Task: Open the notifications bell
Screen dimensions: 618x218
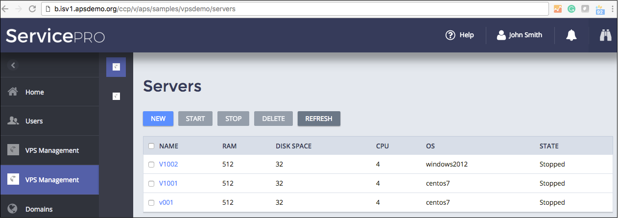Action: (571, 35)
